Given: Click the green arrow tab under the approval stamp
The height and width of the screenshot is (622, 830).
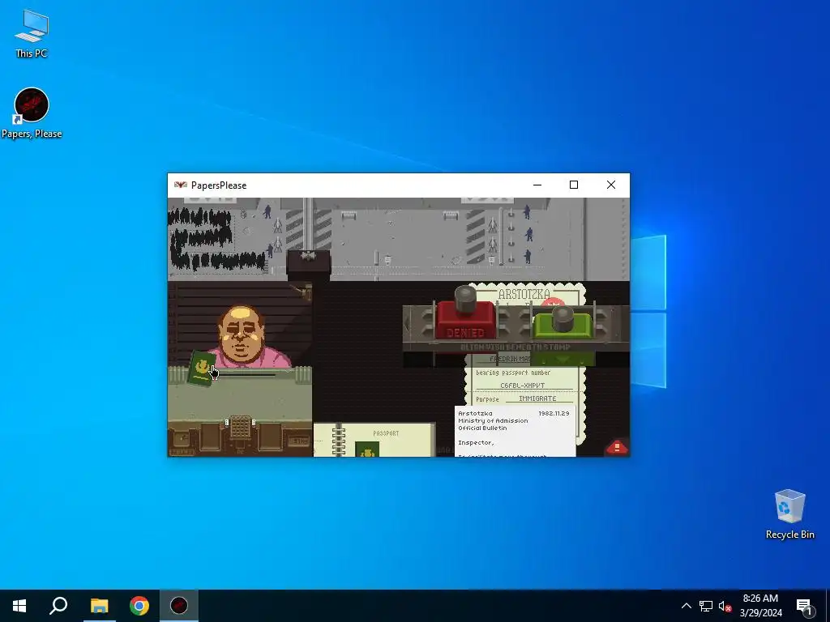Looking at the screenshot, I should coord(563,359).
